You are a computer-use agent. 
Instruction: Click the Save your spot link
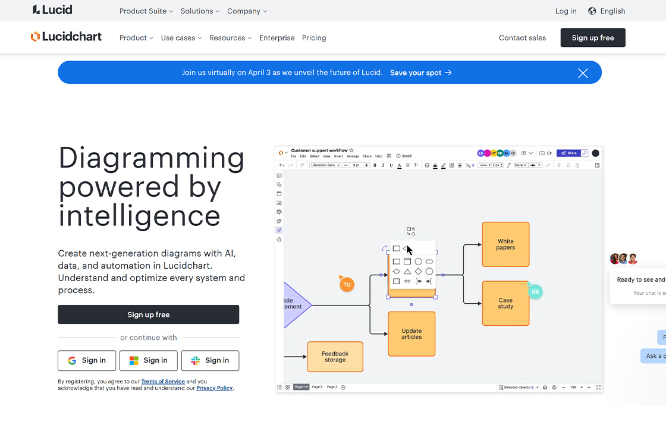point(420,73)
